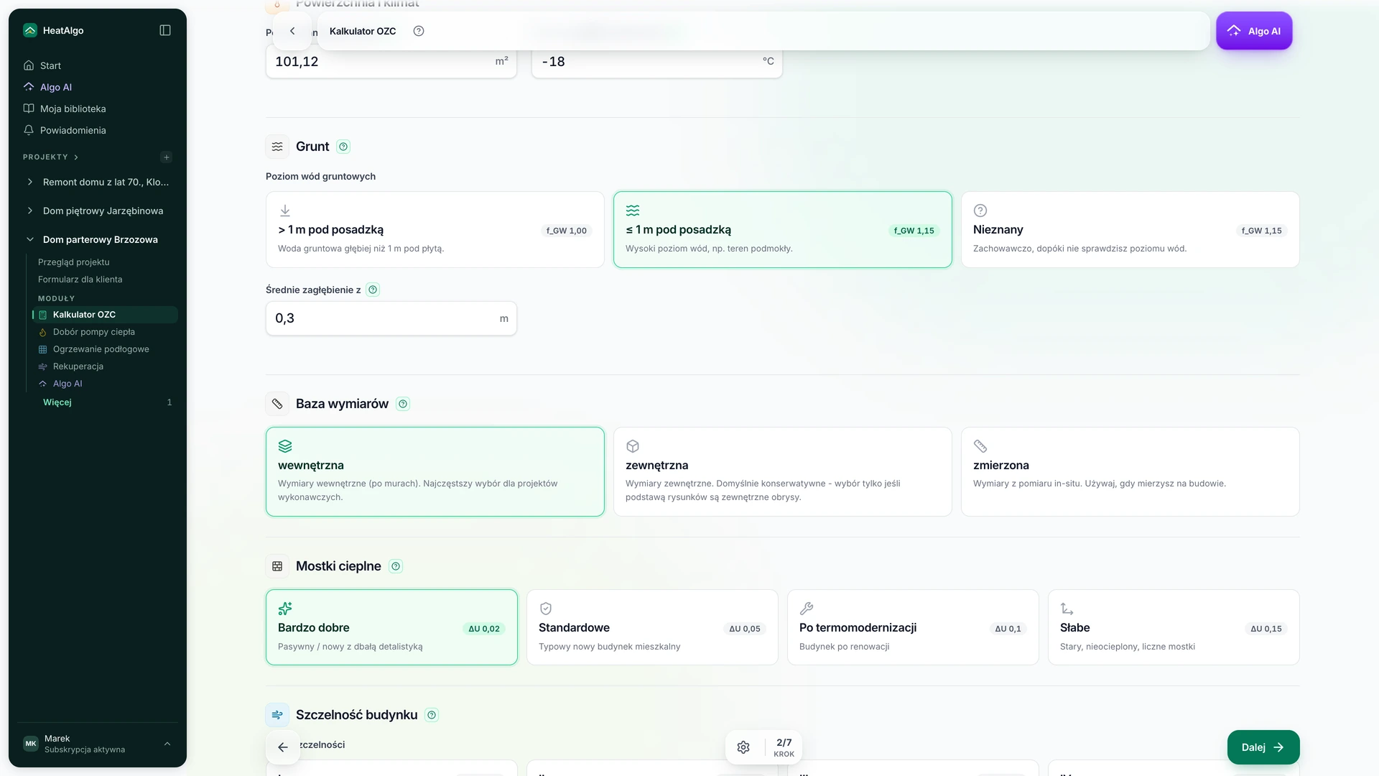The width and height of the screenshot is (1379, 776).
Task: Add a new project with plus icon
Action: tap(167, 157)
